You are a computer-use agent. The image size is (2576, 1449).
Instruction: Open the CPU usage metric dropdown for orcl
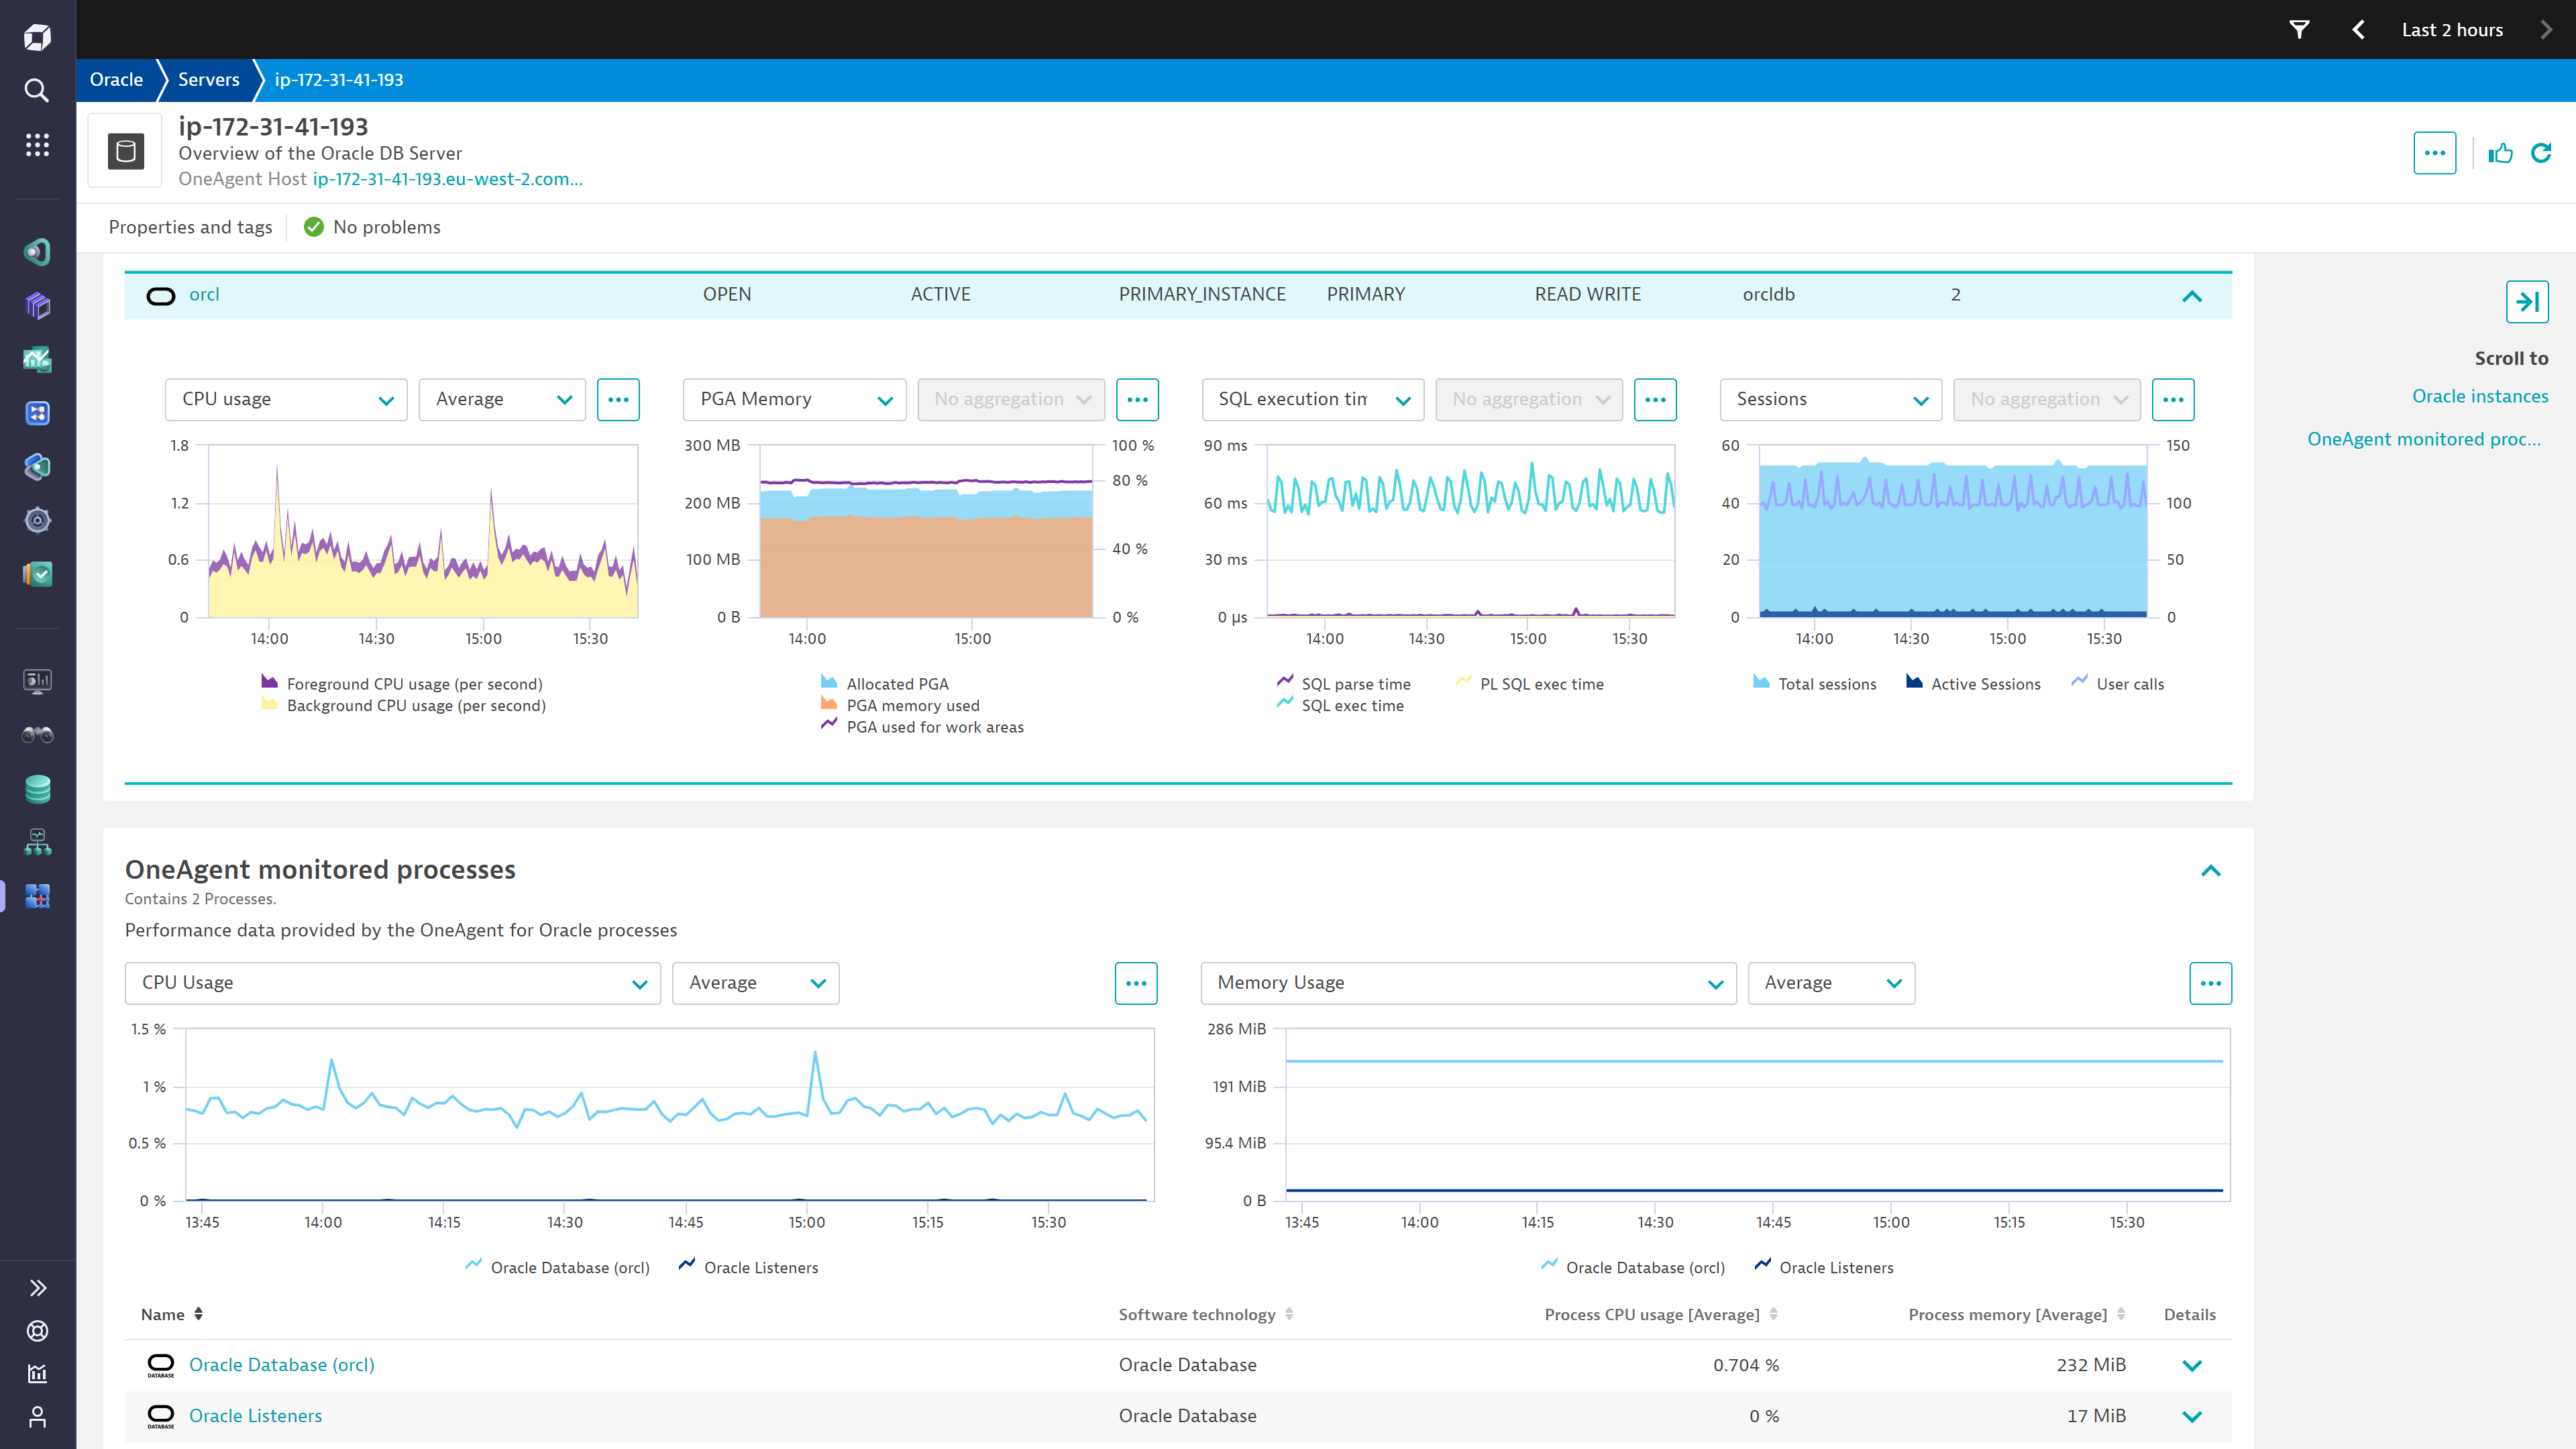(286, 399)
